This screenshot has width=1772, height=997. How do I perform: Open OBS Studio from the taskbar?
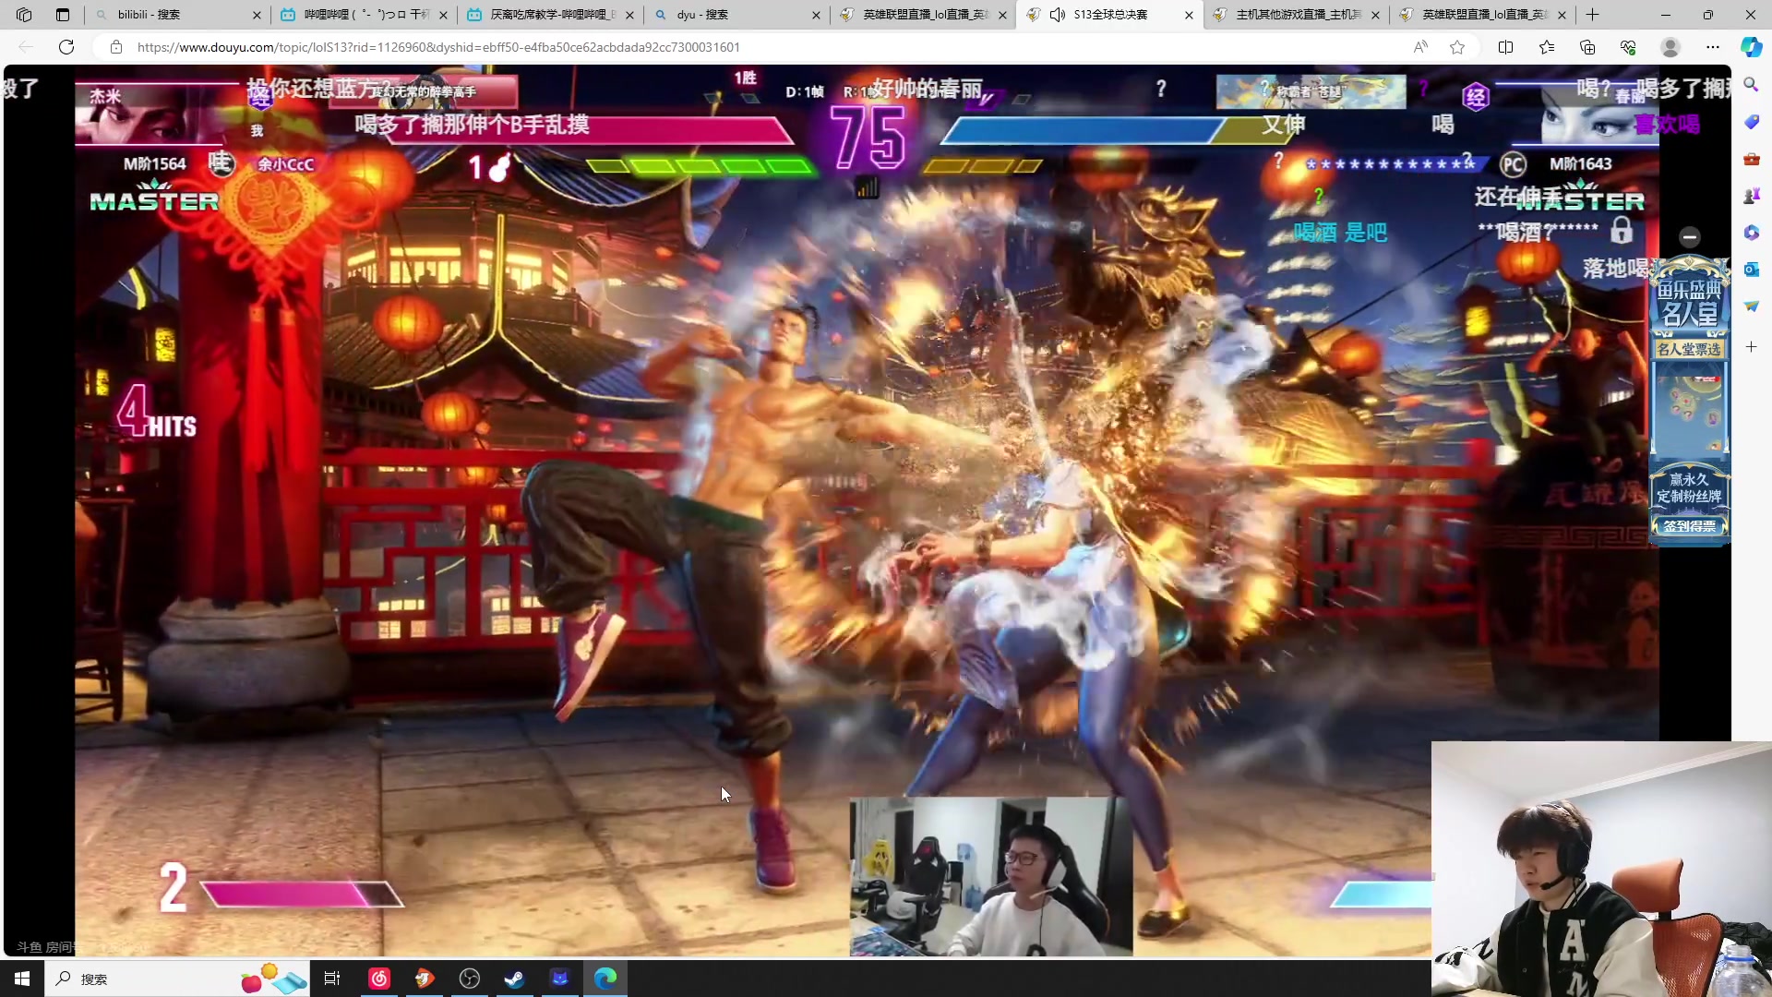tap(470, 979)
